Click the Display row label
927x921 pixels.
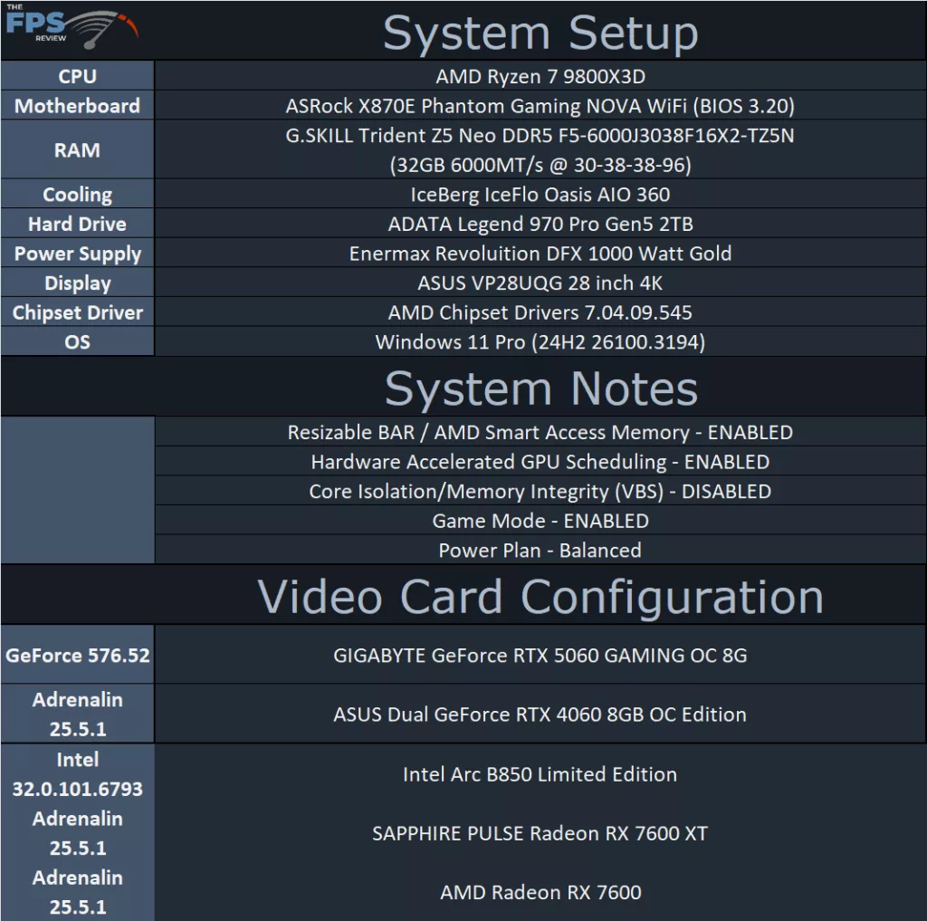pyautogui.click(x=78, y=283)
